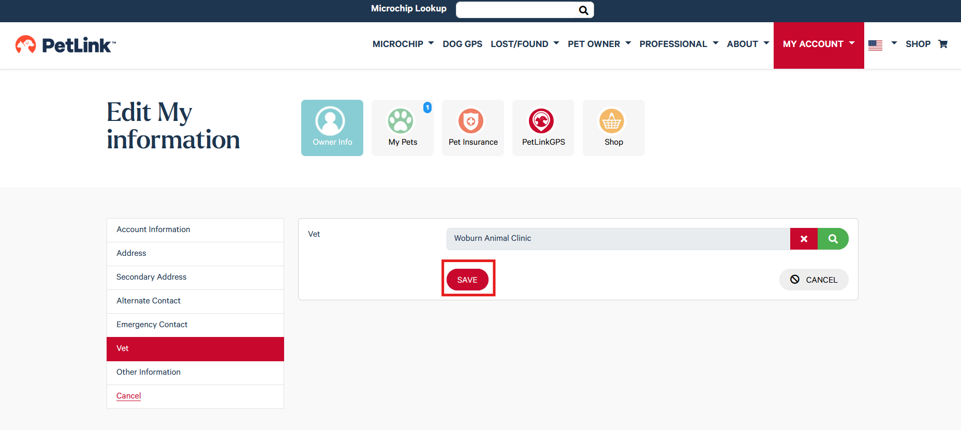Click the CANCEL button with the prohibited icon
Viewport: 961px width, 430px height.
pyautogui.click(x=814, y=280)
